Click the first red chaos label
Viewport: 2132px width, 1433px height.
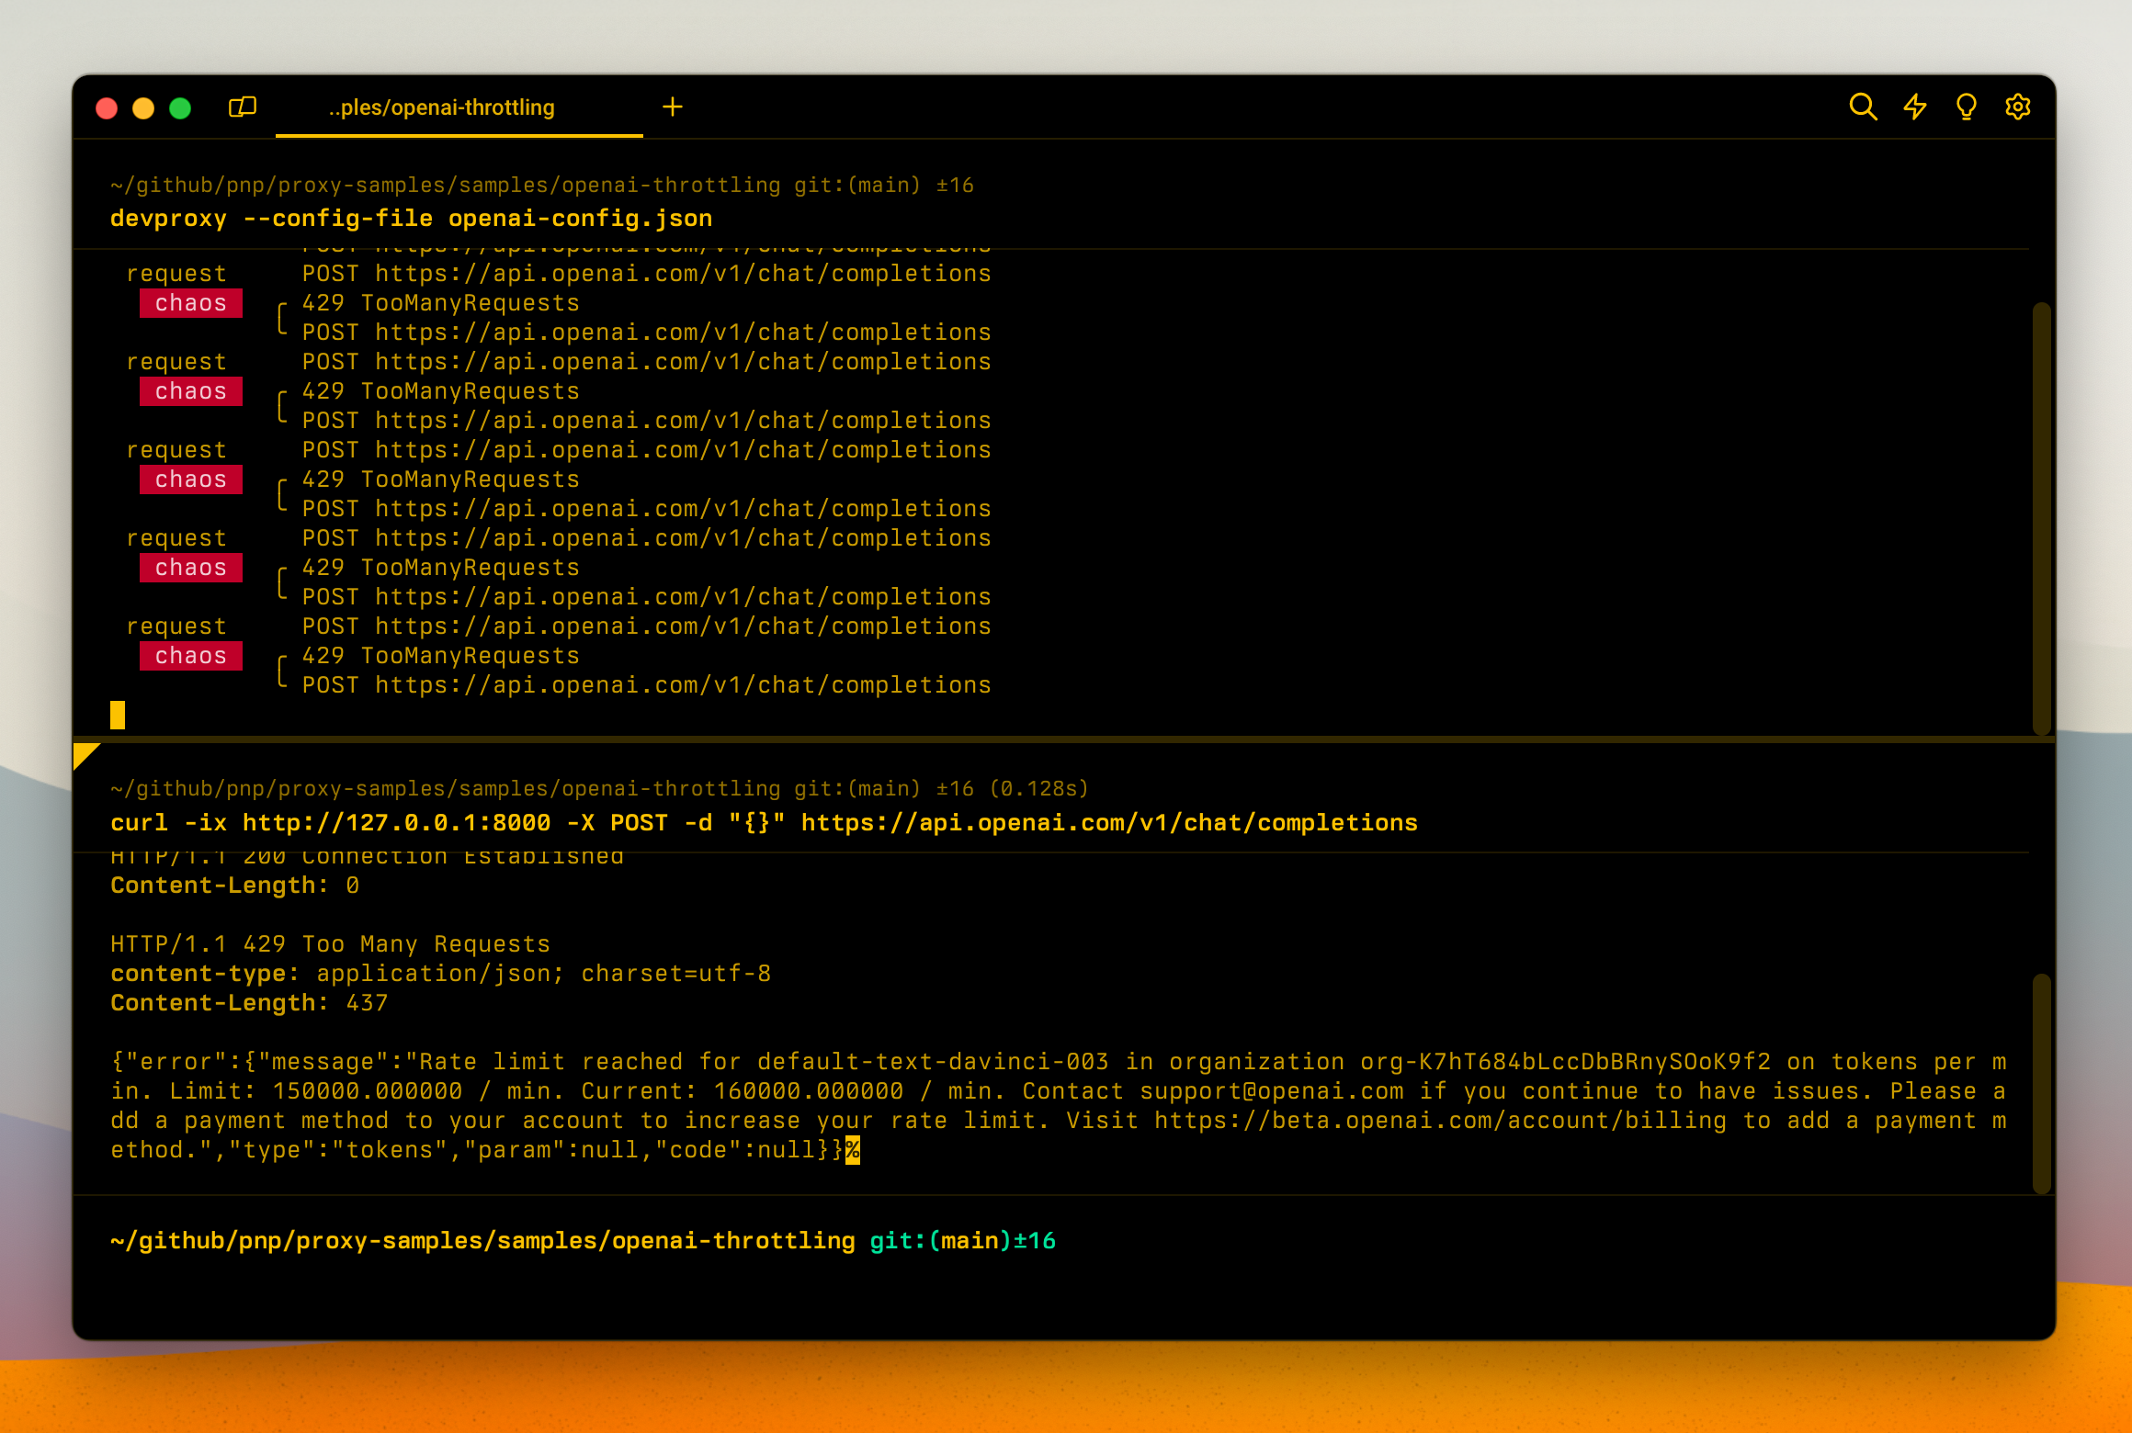click(190, 303)
